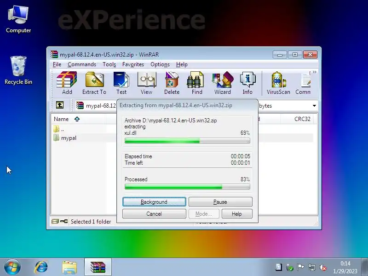Click the Delete toolbar icon
This screenshot has width=368, height=276.
point(172,83)
